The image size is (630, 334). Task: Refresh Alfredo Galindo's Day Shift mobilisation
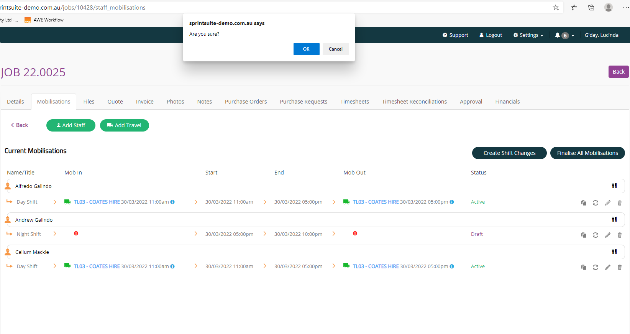[x=596, y=203]
